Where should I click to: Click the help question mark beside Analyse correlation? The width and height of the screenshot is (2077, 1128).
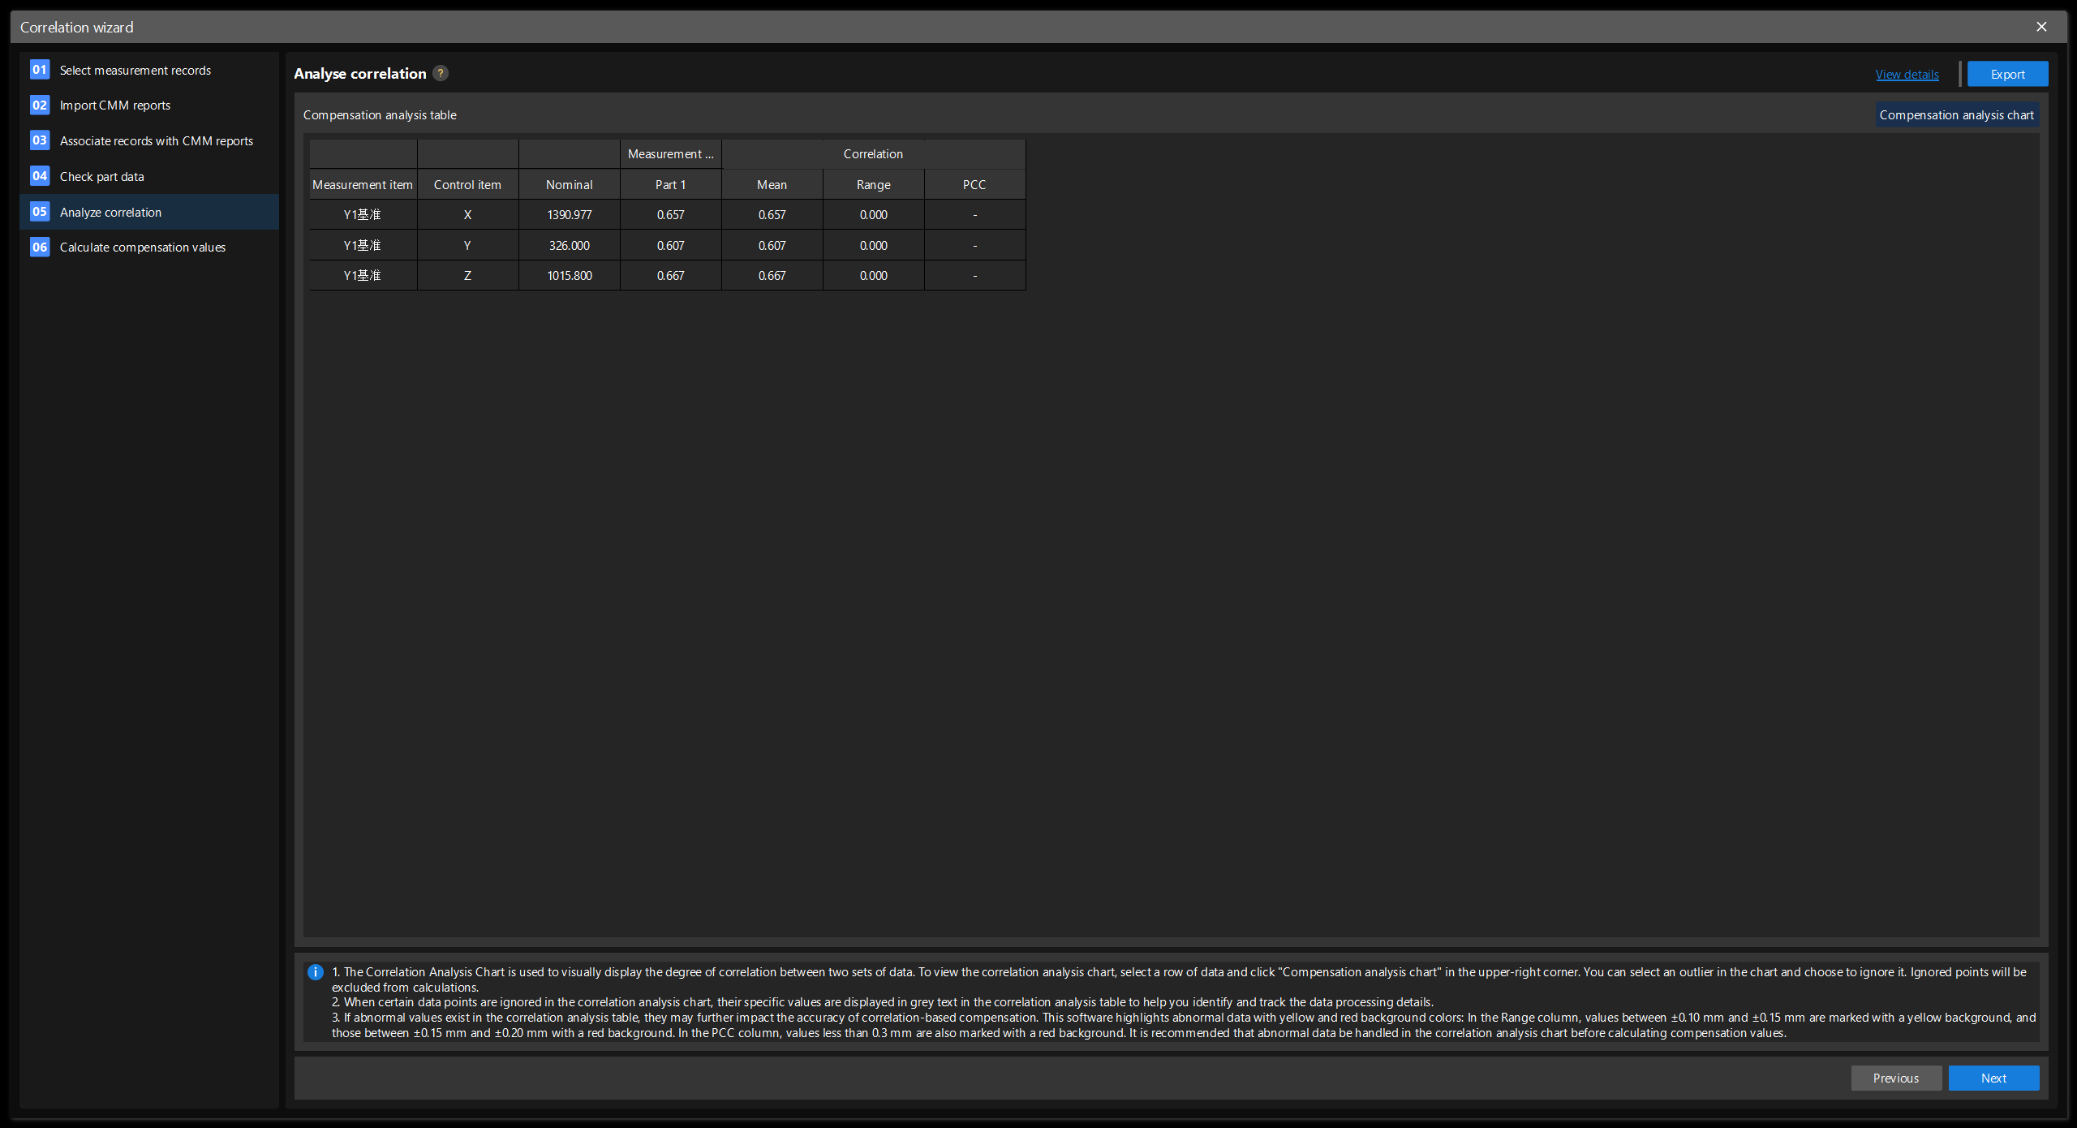(439, 73)
